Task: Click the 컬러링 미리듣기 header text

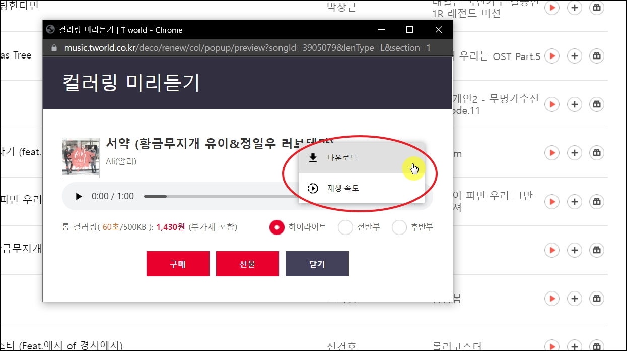Action: [x=131, y=83]
